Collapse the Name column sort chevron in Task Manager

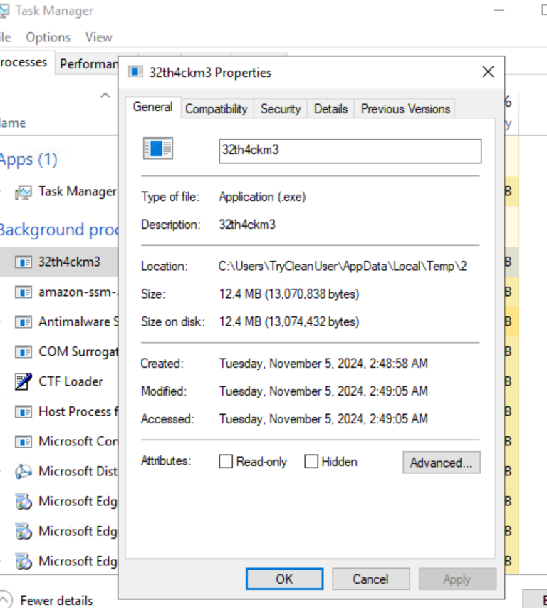click(105, 95)
